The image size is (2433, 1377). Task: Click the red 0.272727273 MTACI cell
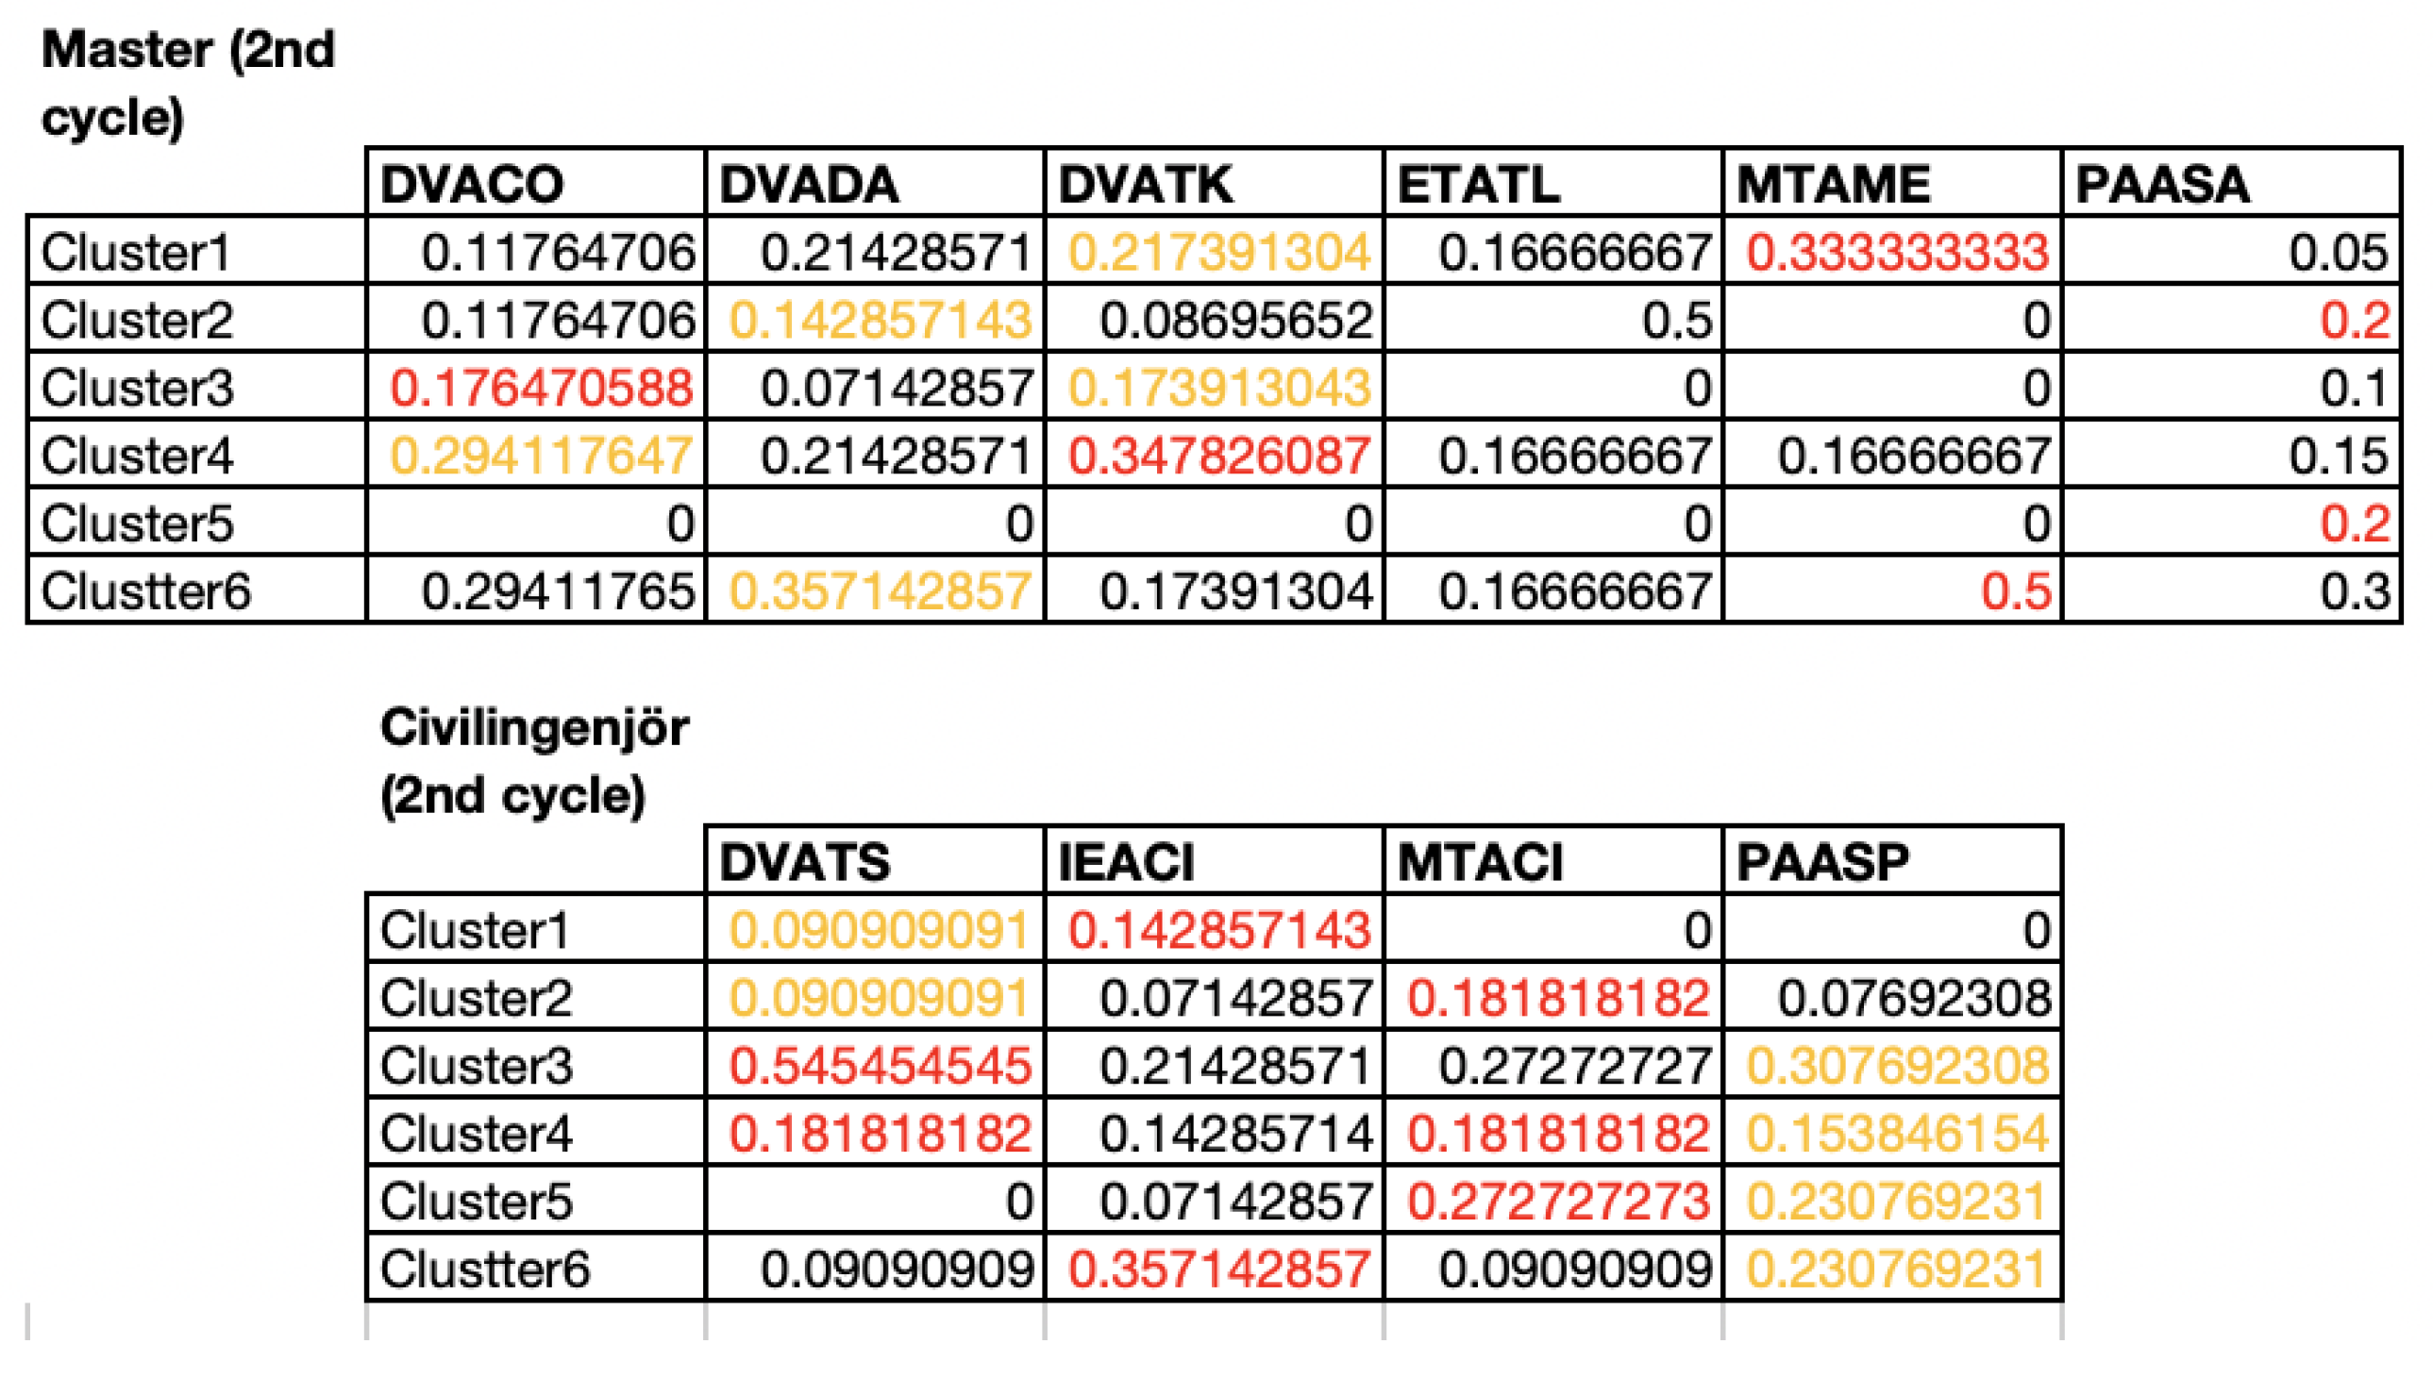[x=1552, y=1200]
